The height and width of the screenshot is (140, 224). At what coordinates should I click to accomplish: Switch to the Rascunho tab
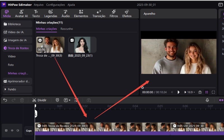[x=67, y=29]
